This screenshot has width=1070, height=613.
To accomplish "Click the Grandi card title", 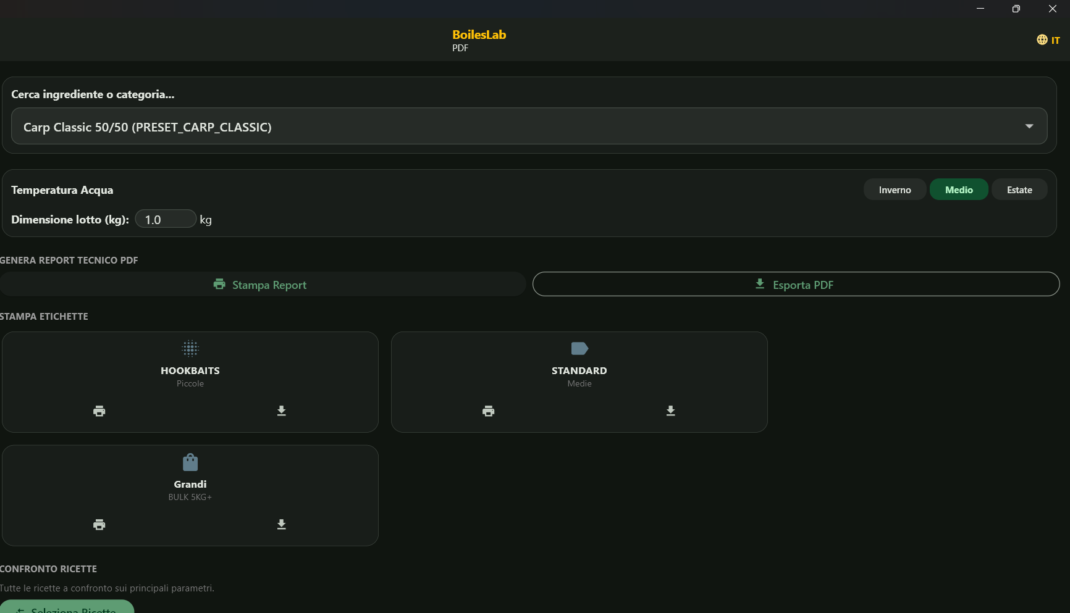I will point(190,484).
